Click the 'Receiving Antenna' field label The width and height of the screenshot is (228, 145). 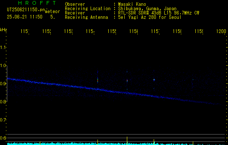pos(87,17)
